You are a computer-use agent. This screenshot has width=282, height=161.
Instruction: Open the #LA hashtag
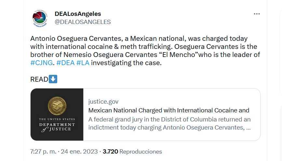(x=83, y=63)
